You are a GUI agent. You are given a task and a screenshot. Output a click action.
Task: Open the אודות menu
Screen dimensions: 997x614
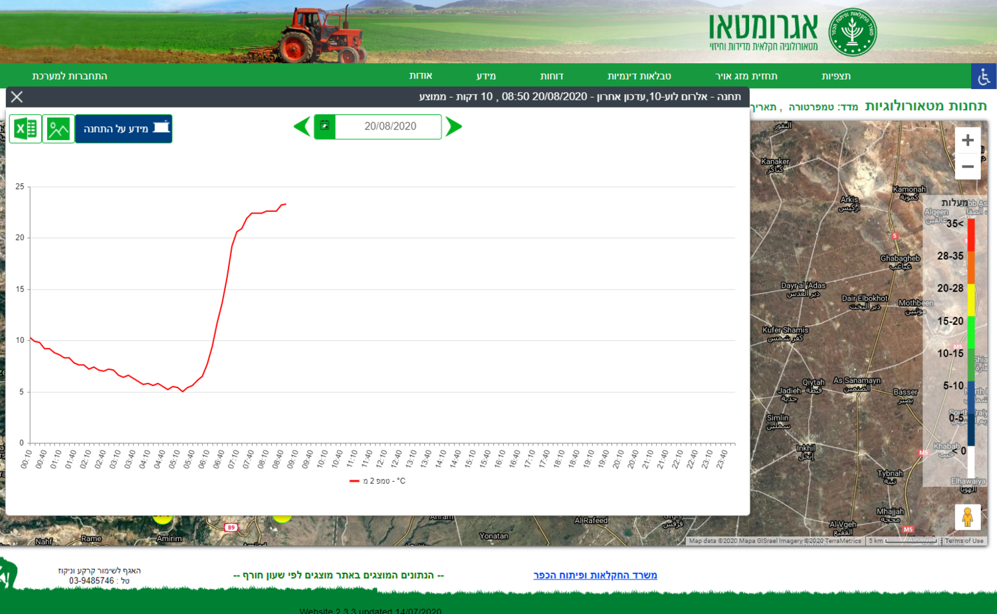[x=421, y=76]
